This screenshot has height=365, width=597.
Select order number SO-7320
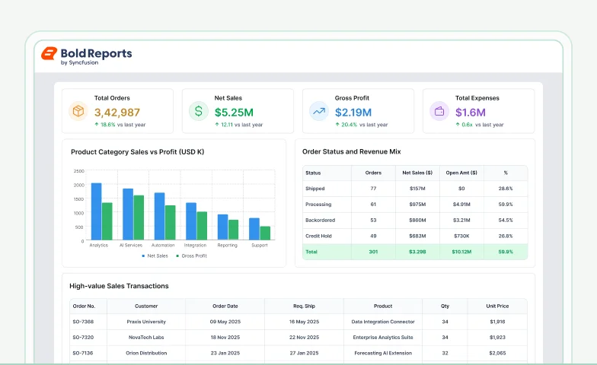[83, 338]
